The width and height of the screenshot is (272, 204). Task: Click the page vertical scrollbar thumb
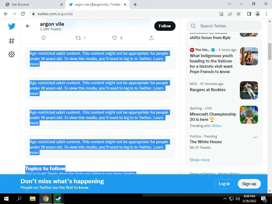pyautogui.click(x=270, y=51)
